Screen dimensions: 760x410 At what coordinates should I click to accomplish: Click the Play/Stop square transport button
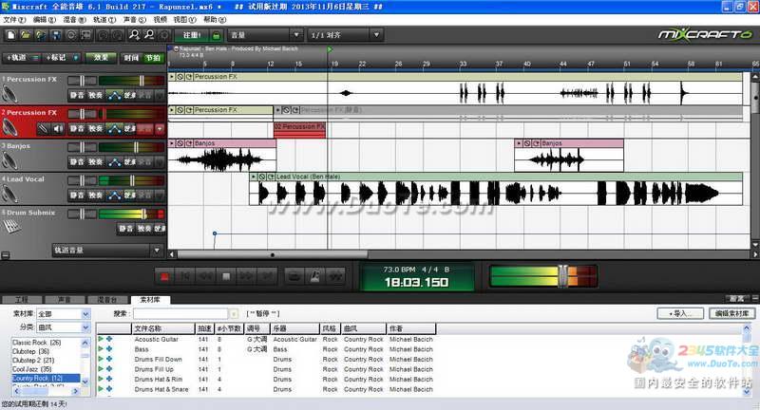(226, 276)
